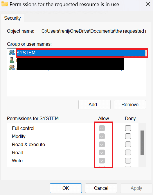The image size is (153, 195).
Task: Toggle Allow checkbox for Write
Action: (102, 161)
